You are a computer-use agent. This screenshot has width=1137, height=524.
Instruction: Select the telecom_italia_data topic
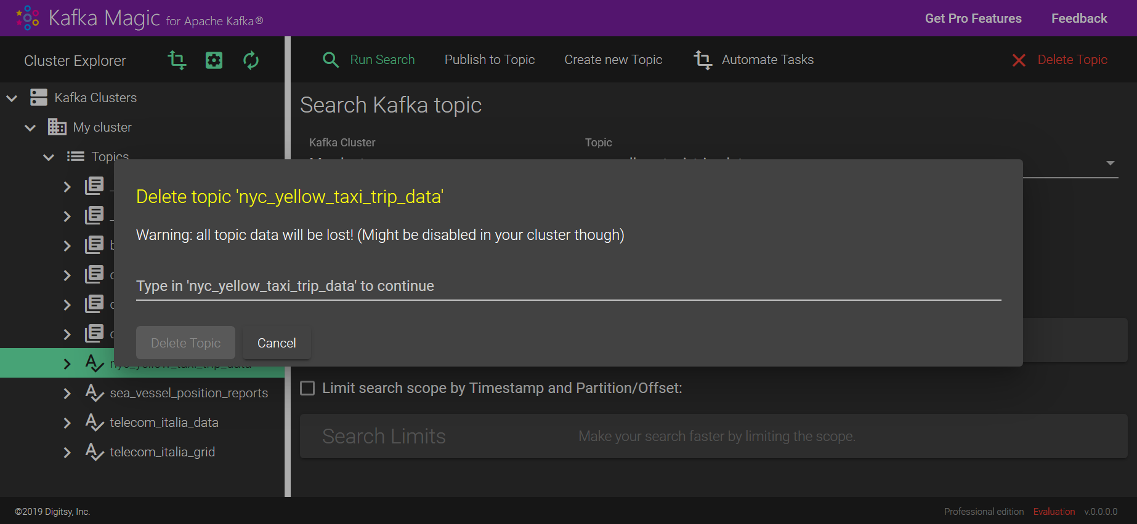point(164,423)
